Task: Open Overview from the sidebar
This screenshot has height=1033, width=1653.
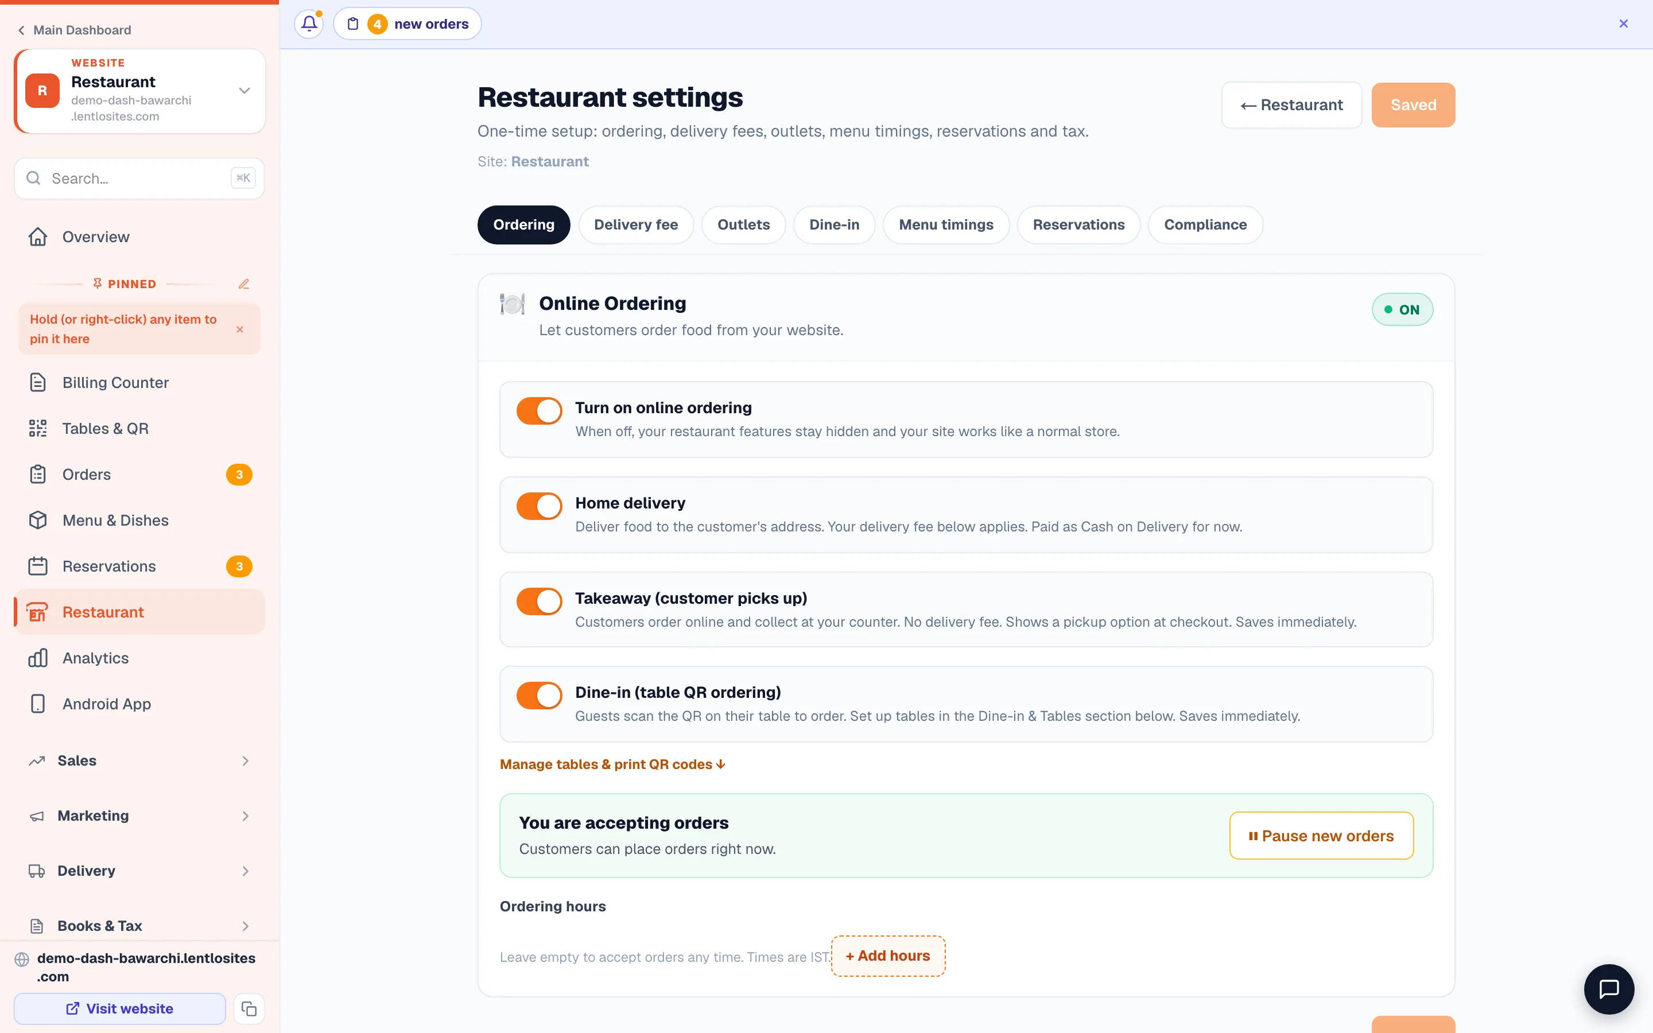Action: coord(139,237)
